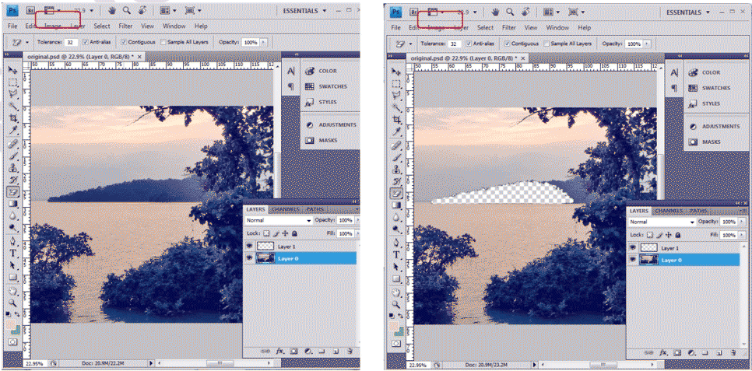The image size is (752, 371).
Task: Hide Layer 0 via eye icon in right screenshot
Action: (633, 259)
